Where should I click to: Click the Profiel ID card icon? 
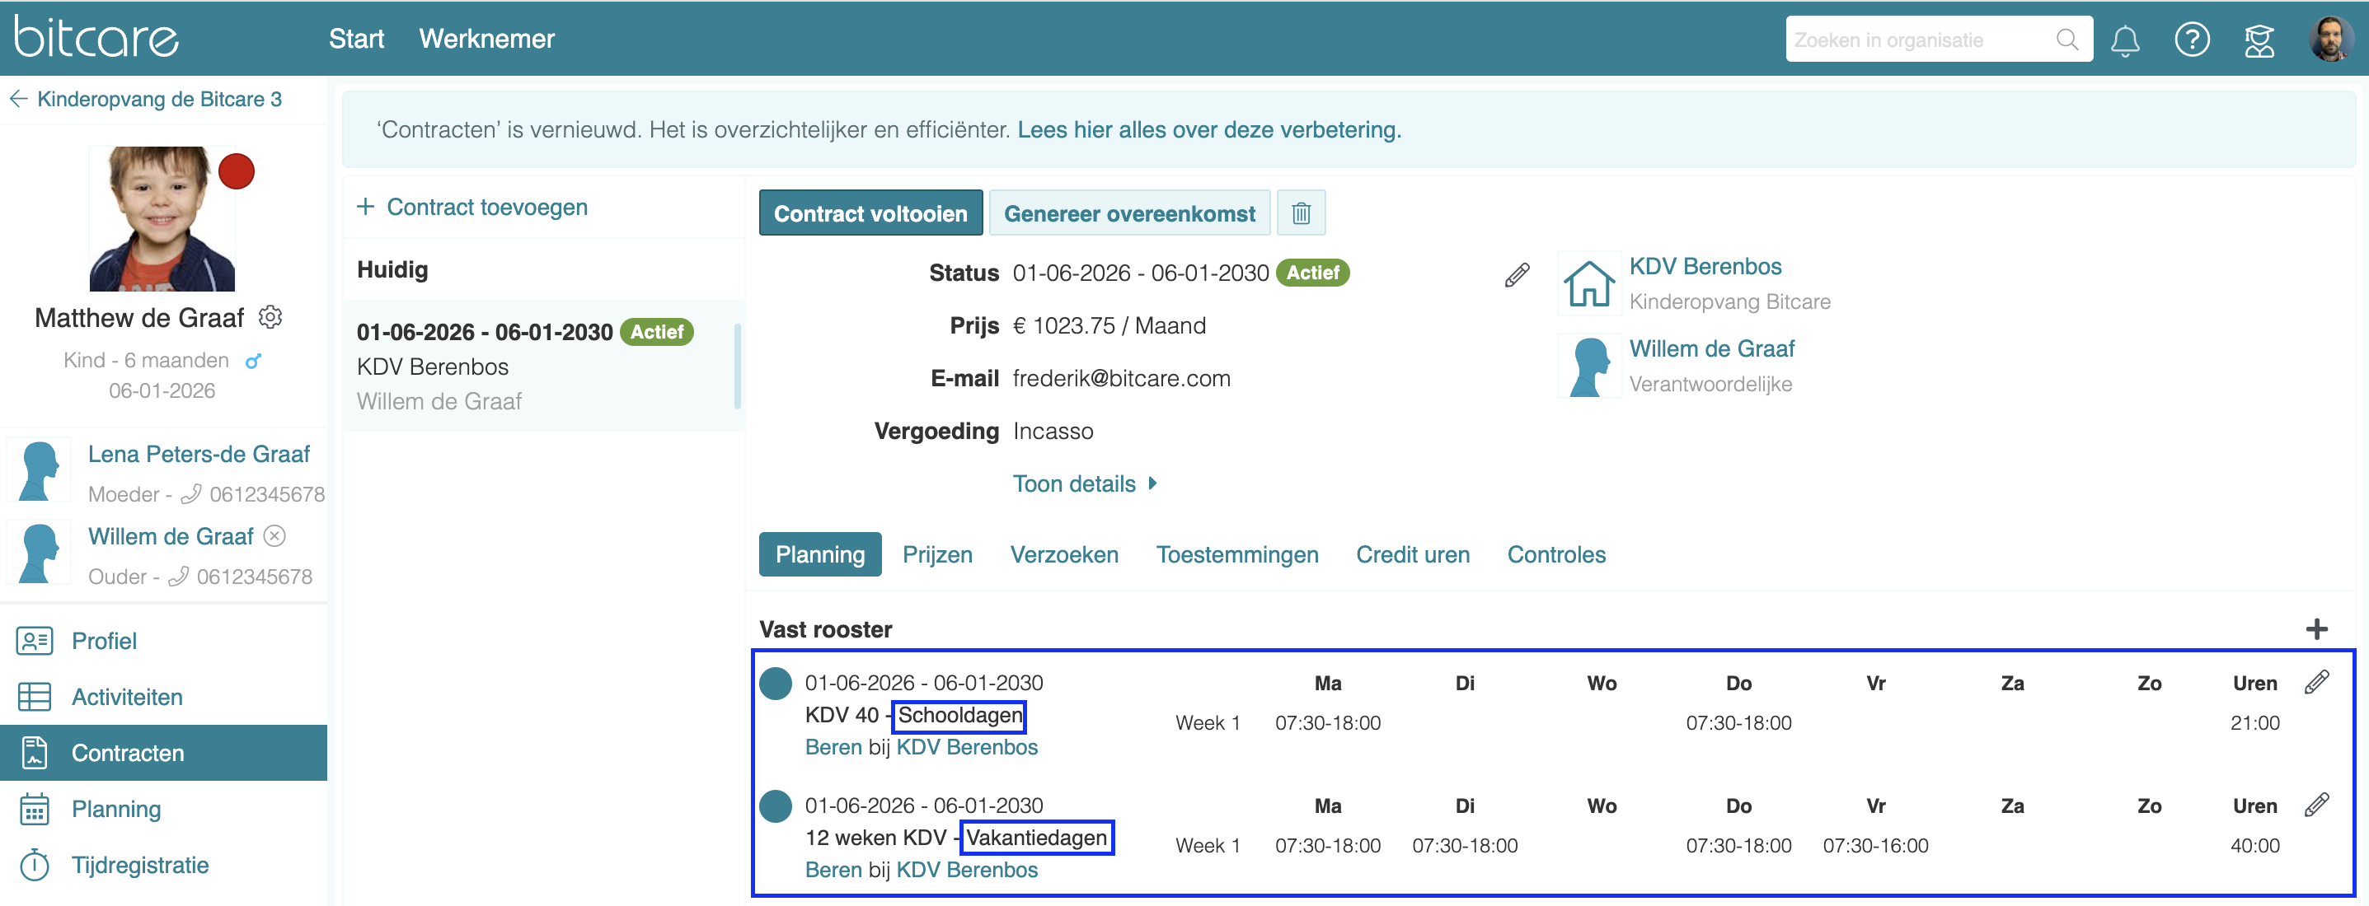pyautogui.click(x=35, y=641)
